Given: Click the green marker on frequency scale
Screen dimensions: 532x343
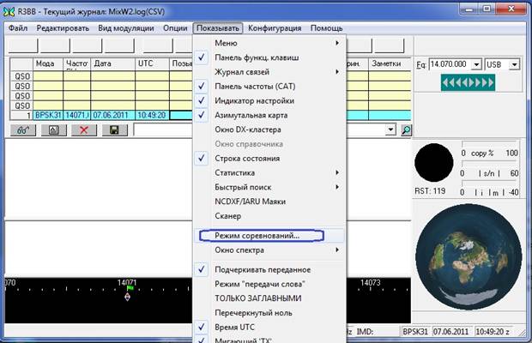Looking at the screenshot, I should (x=130, y=288).
